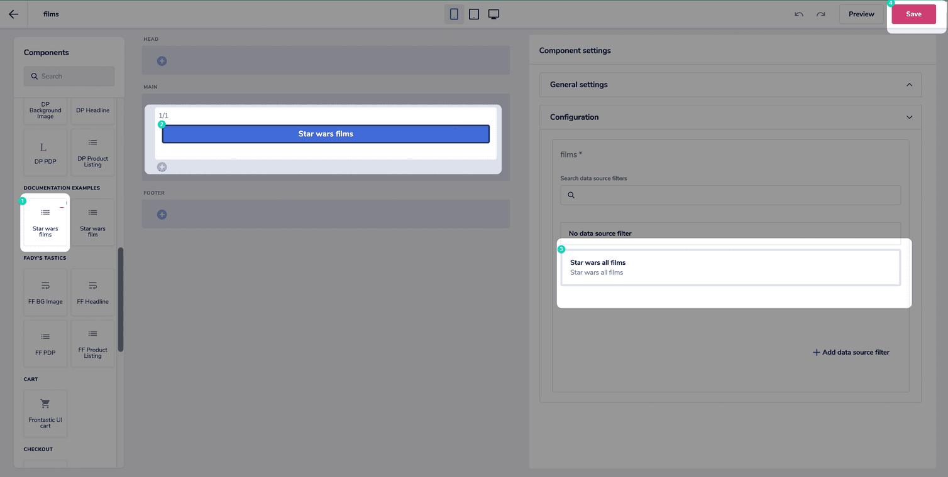Click the Add data source filter link
The image size is (948, 477).
tap(851, 352)
